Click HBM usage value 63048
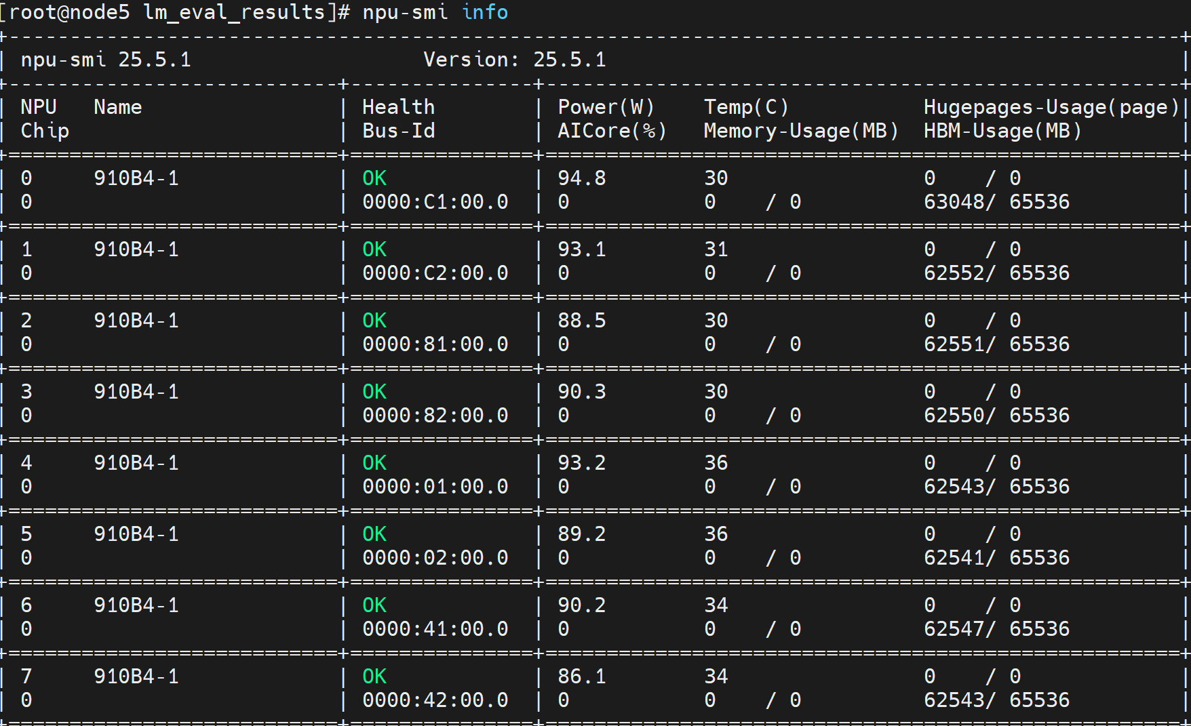Image resolution: width=1191 pixels, height=726 pixels. 954,202
